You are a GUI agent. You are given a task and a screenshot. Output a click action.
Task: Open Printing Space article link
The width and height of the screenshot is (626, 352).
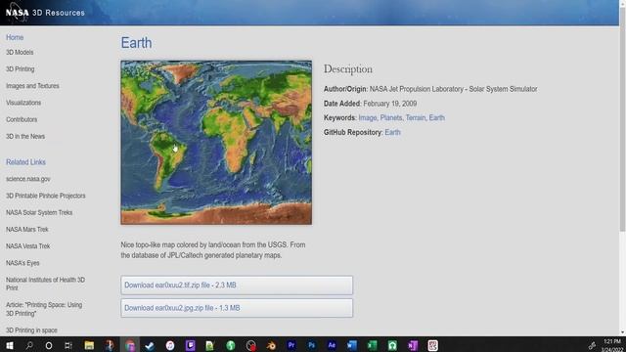click(x=44, y=309)
